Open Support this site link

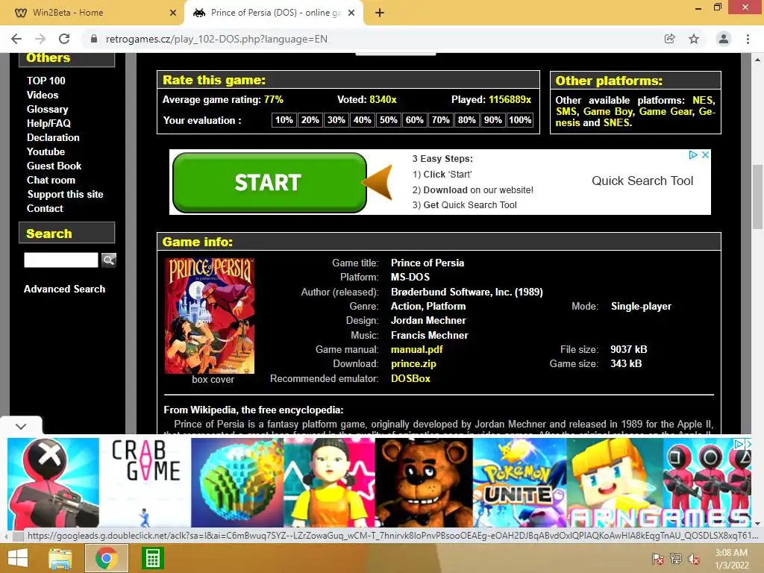point(66,194)
